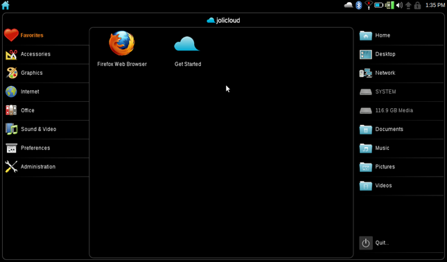447x262 pixels.
Task: Select the Favorites heart category
Action: (x=46, y=35)
